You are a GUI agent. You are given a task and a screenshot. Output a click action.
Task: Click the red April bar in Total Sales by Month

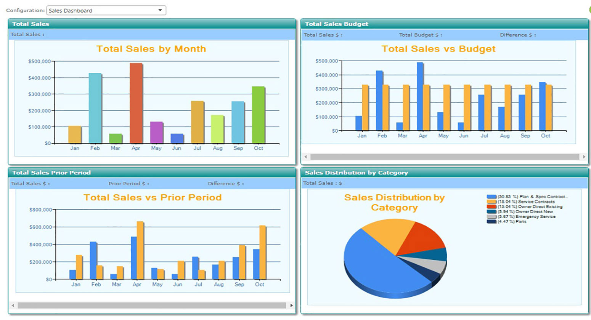[x=136, y=103]
